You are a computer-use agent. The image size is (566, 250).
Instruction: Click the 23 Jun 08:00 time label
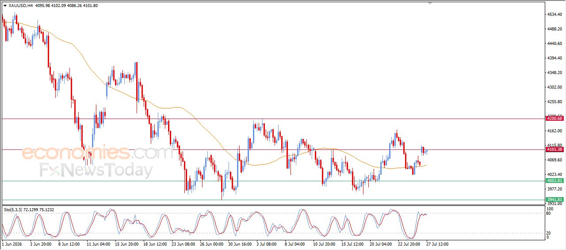[183, 244]
